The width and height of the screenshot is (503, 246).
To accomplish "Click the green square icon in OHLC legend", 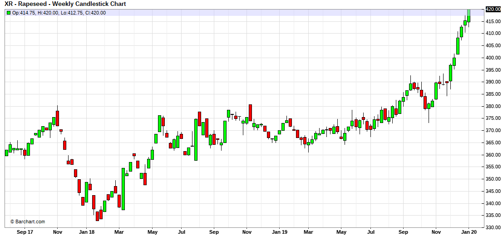I will 8,13.
